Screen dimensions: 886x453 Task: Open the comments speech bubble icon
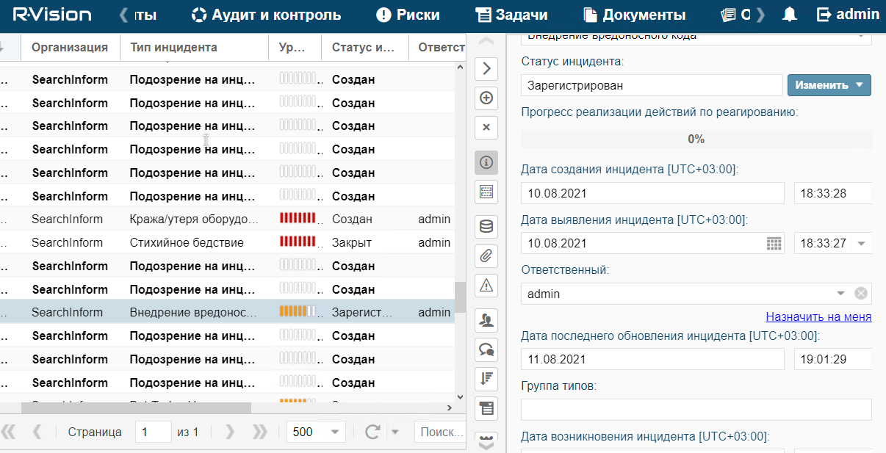[486, 349]
